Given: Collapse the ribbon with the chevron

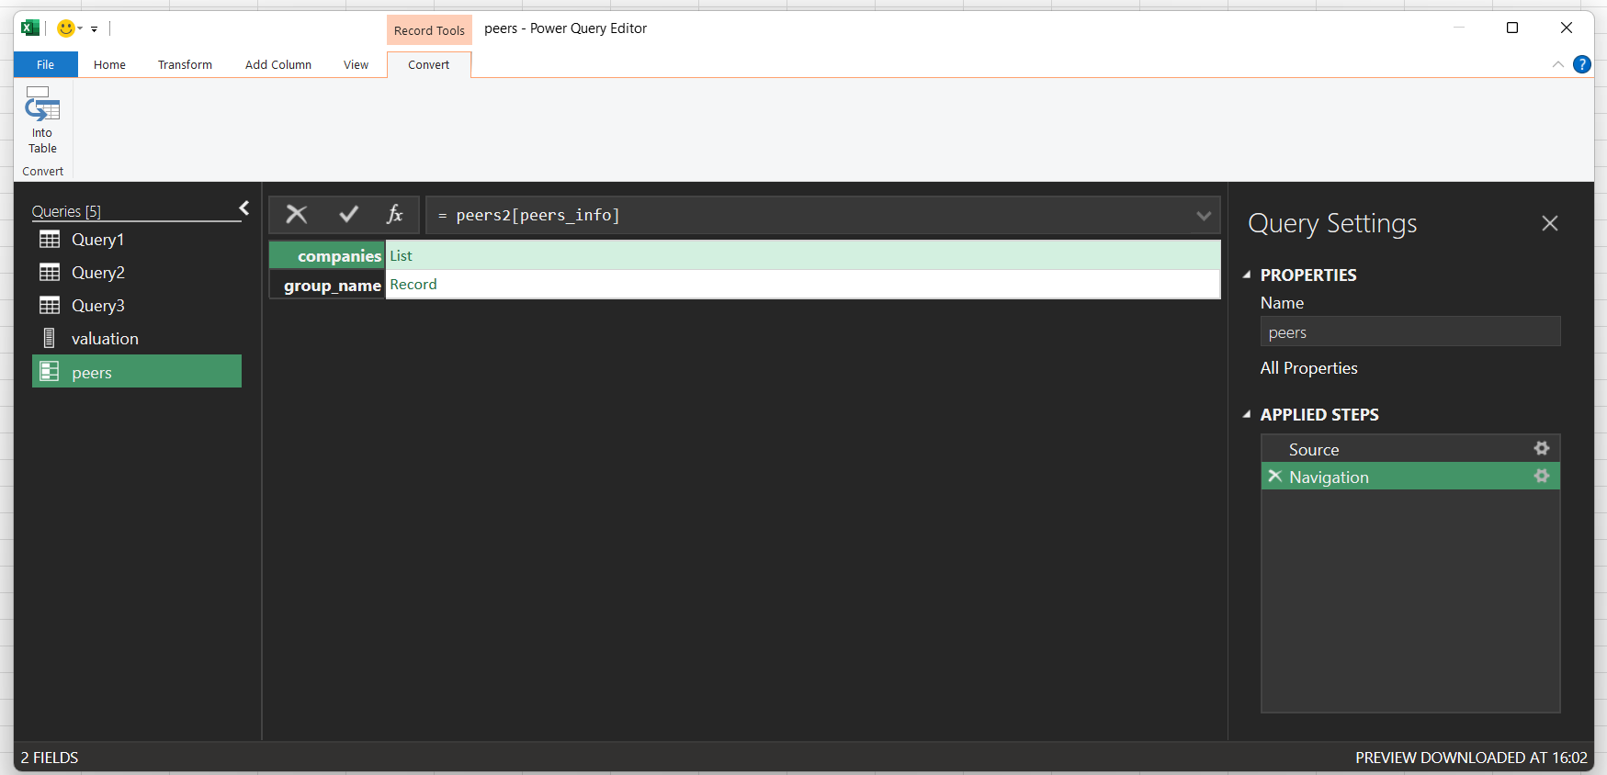Looking at the screenshot, I should [x=1557, y=64].
